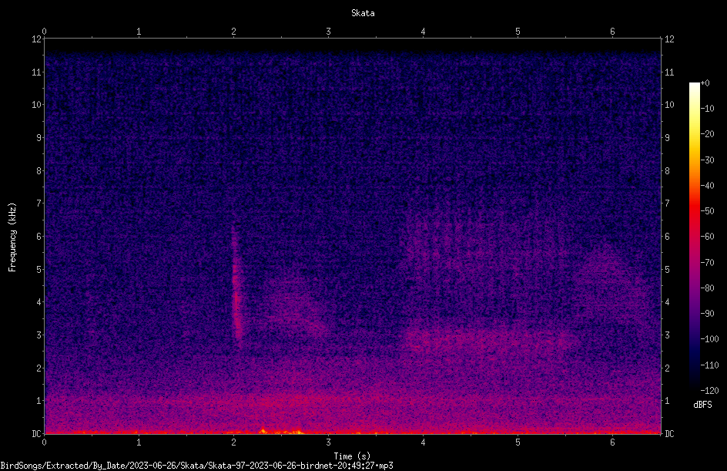This screenshot has height=471, width=727.
Task: Click the dBFS color scale gradient bar
Action: [694, 237]
